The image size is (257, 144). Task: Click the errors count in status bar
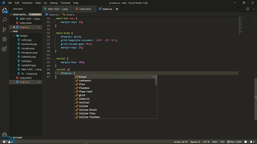click(x=5, y=142)
